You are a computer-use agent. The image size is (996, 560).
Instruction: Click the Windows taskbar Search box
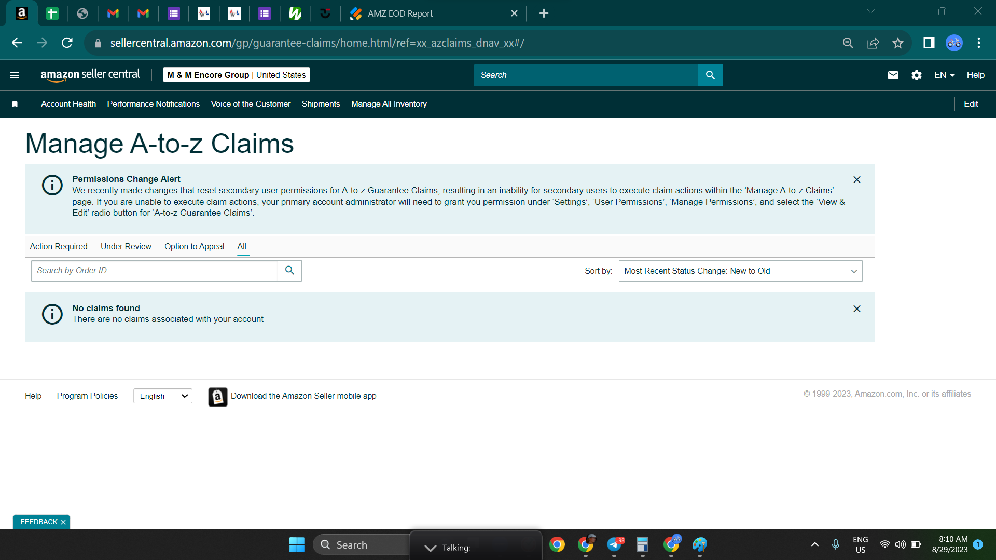pos(362,545)
